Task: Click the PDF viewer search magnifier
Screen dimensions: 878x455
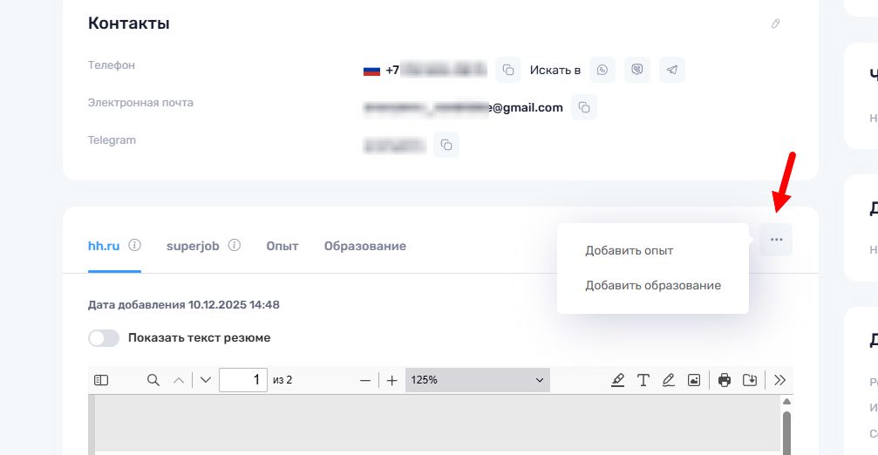Action: pos(153,380)
